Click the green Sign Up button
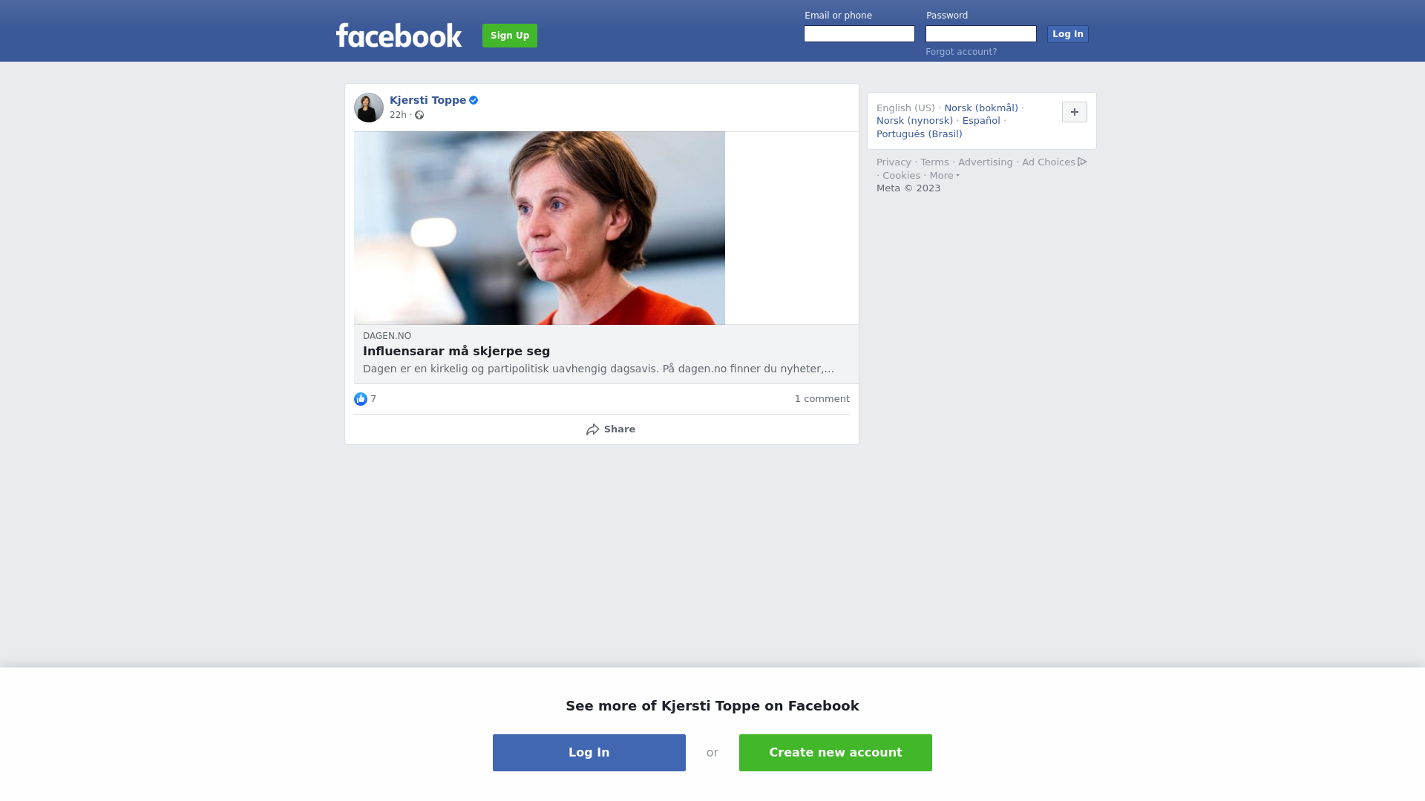 pos(510,36)
